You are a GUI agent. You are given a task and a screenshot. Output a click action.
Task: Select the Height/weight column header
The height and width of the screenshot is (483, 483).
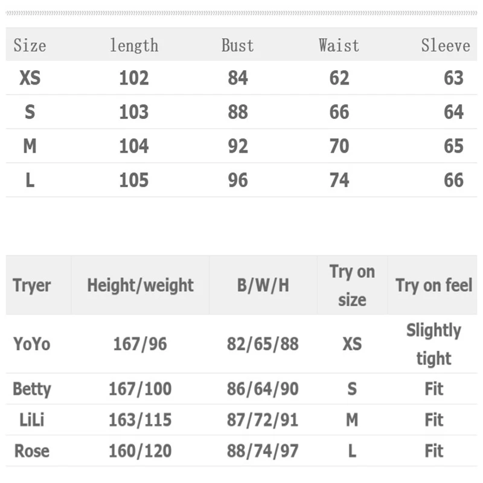(x=141, y=285)
